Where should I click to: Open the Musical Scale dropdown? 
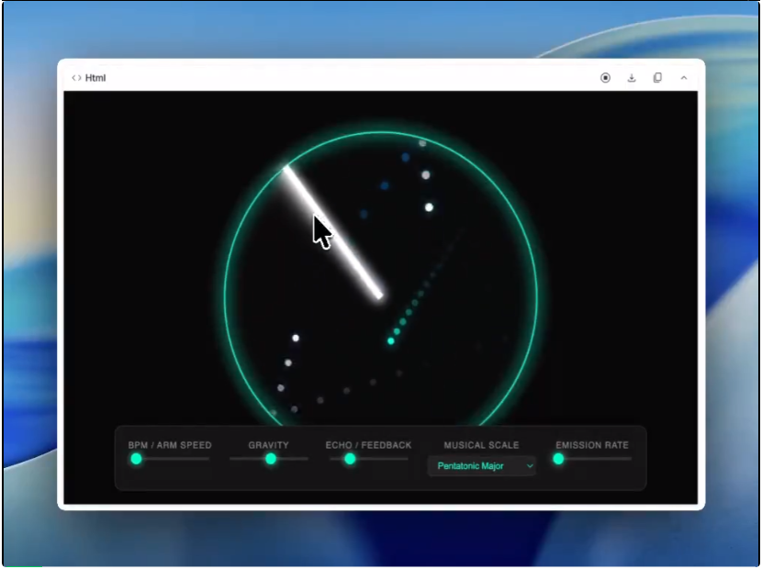click(481, 466)
